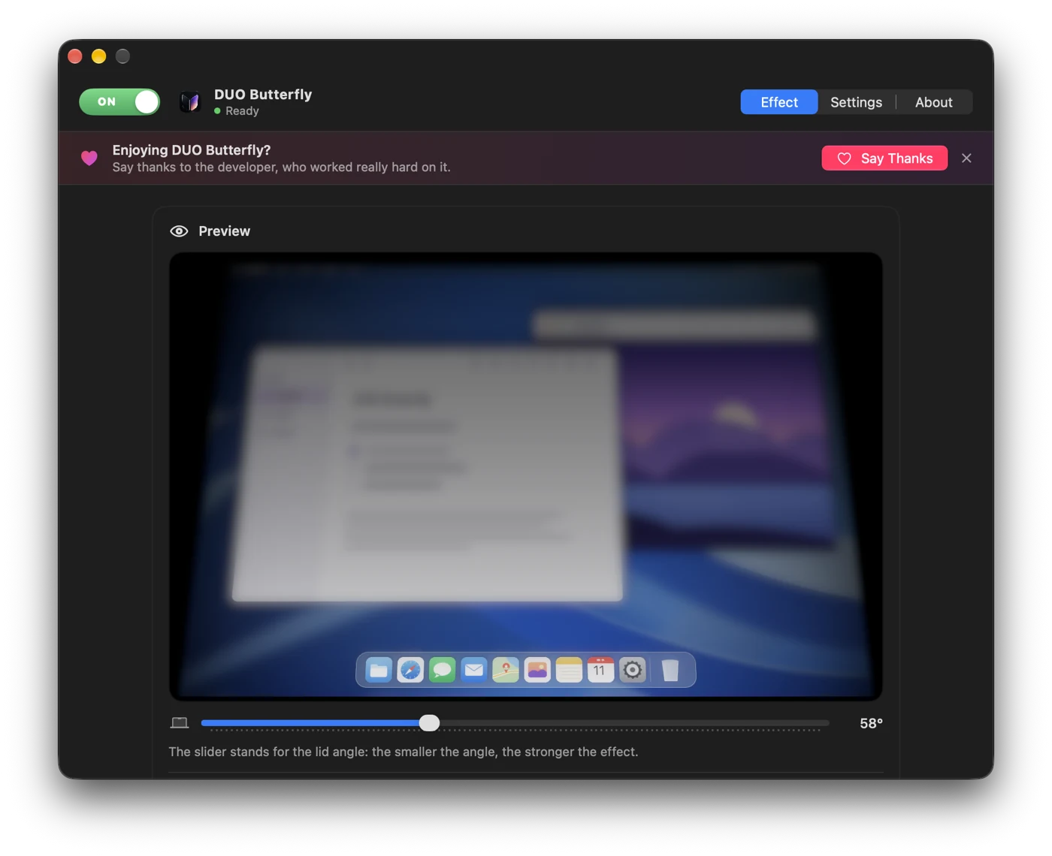The width and height of the screenshot is (1052, 856).
Task: Click the 'Enjoying DUO Butterfly?' headline
Action: point(192,150)
